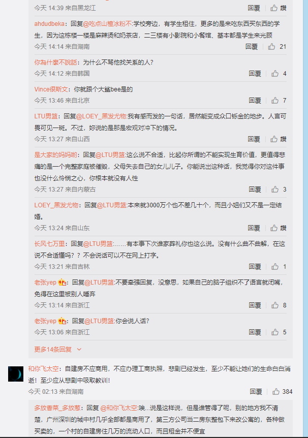Viewport: 308px width, 438px height.
Task: Open ahdudbeka's user profile
Action: point(49,24)
